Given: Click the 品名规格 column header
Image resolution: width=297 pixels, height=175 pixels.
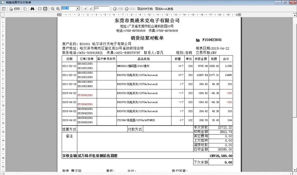Looking at the screenshot, I should (144, 59).
